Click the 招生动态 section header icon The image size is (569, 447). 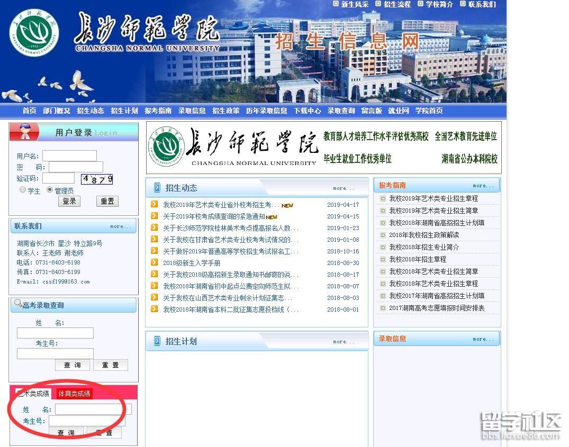click(157, 188)
